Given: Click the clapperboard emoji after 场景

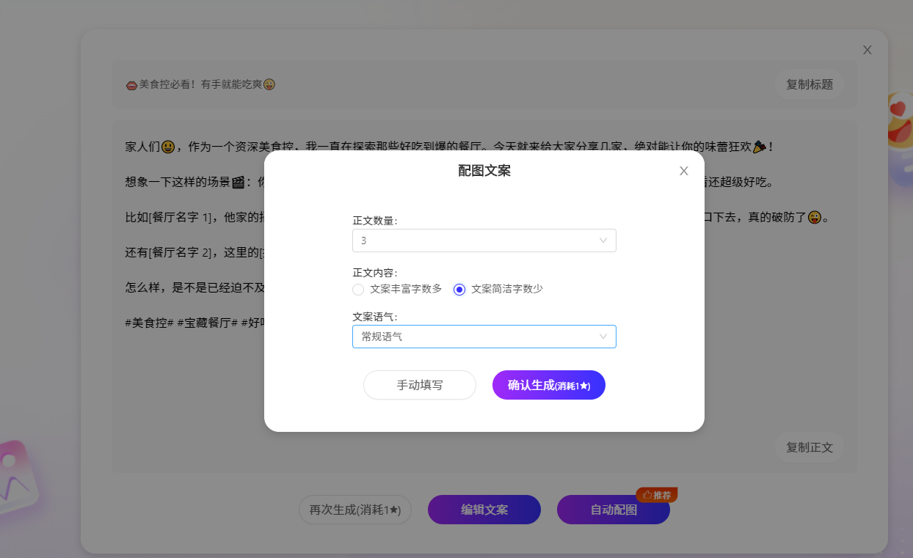Looking at the screenshot, I should click(x=237, y=183).
